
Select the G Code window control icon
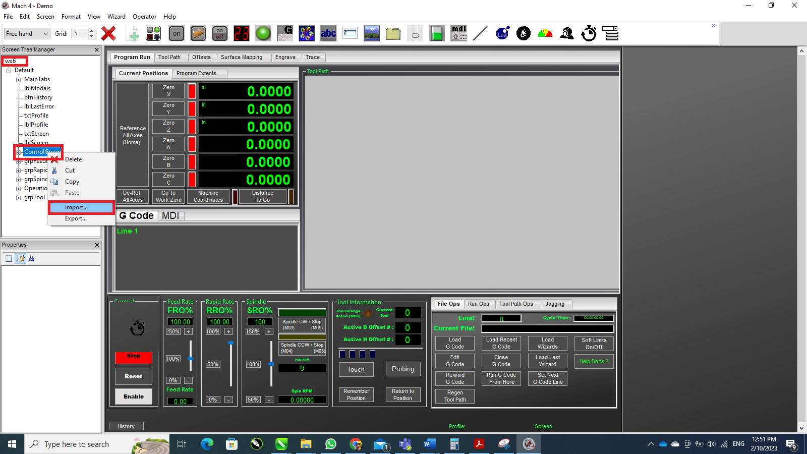point(285,33)
